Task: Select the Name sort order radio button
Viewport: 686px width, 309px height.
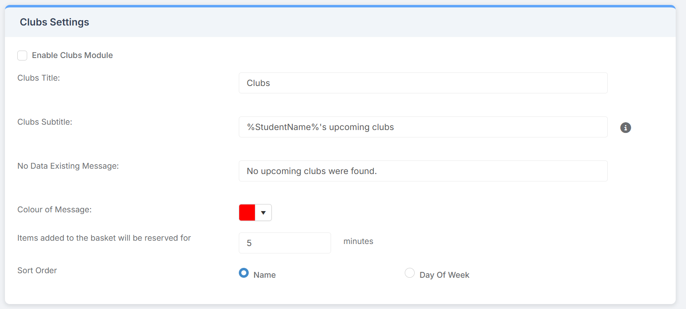Action: tap(244, 273)
